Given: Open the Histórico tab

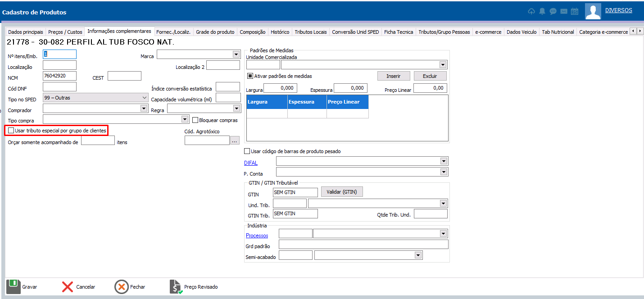Looking at the screenshot, I should (280, 32).
